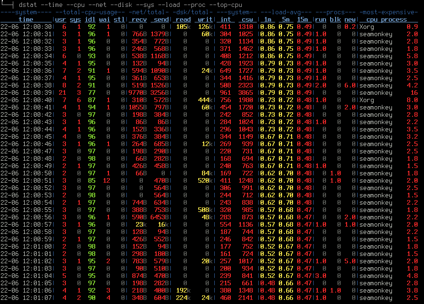Select the 'total-cpu-usage' group header
The width and height of the screenshot is (424, 304).
[90, 12]
